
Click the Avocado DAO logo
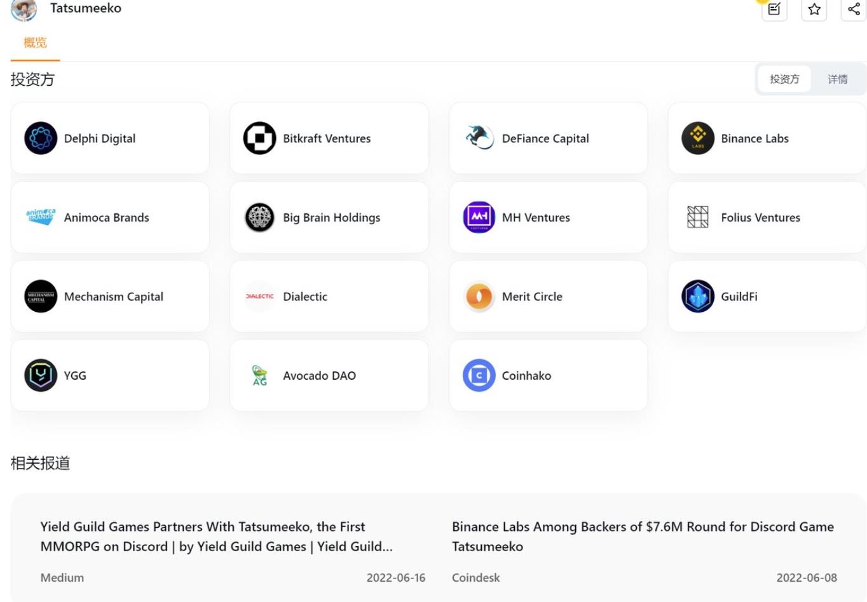[259, 375]
